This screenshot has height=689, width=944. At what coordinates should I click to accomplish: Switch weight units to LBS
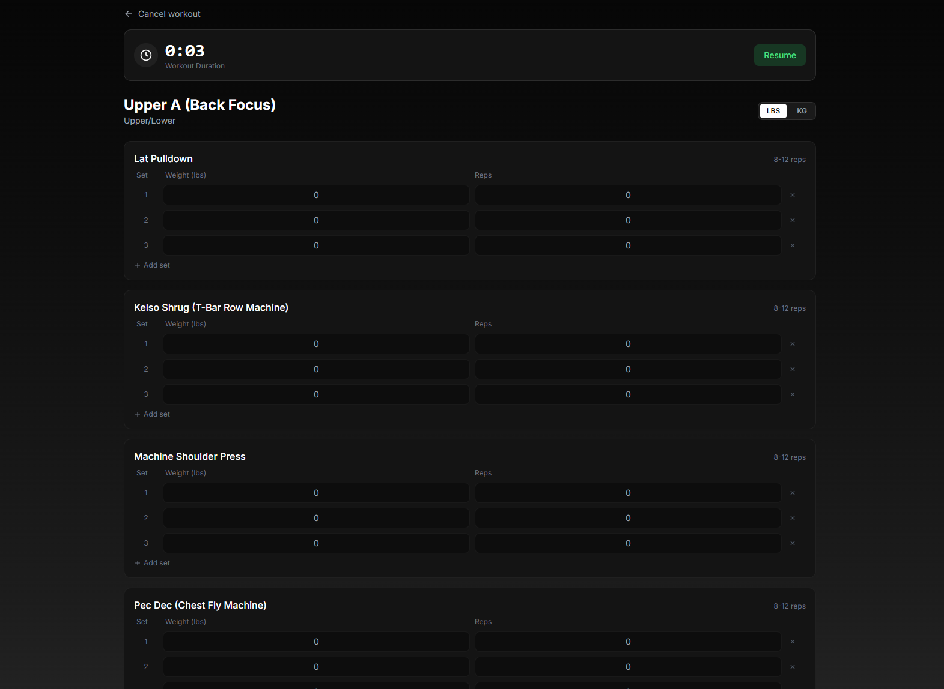coord(773,111)
